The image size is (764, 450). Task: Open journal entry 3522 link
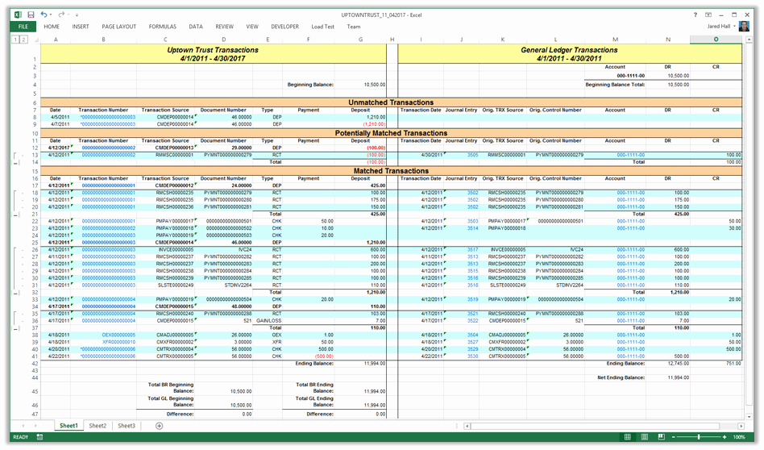472,321
